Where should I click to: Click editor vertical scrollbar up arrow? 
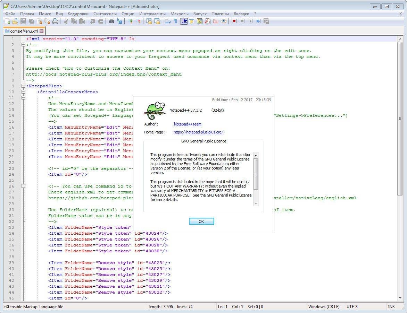[400, 39]
